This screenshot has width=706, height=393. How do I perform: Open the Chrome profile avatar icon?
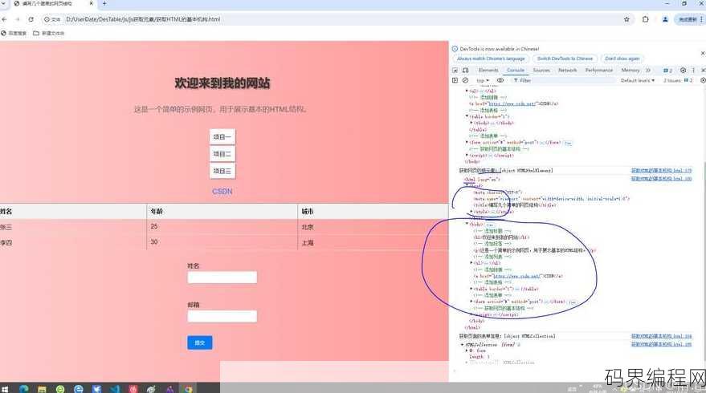pos(665,19)
